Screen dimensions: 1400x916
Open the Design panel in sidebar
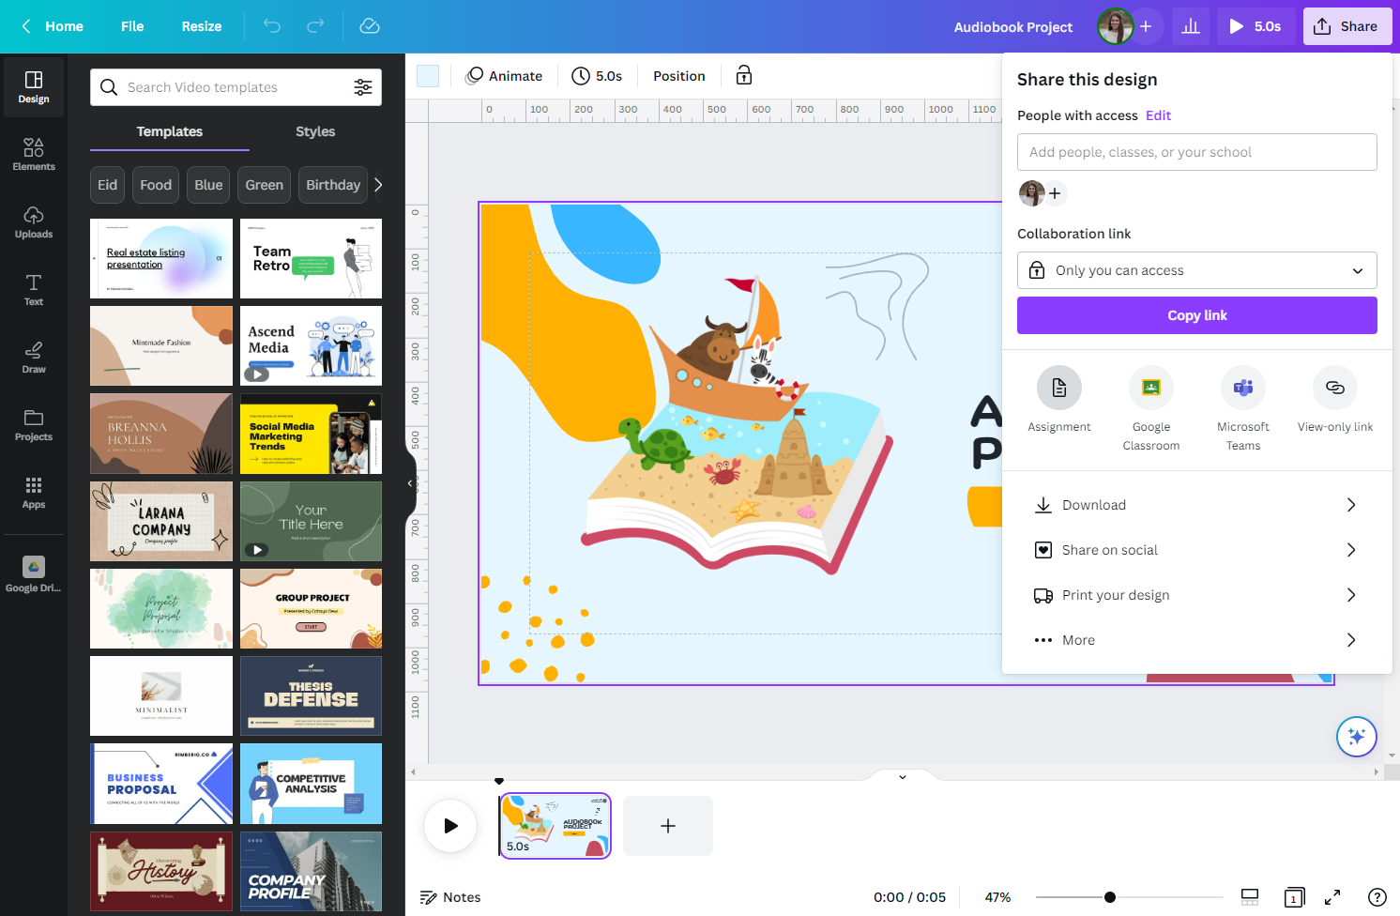(34, 87)
